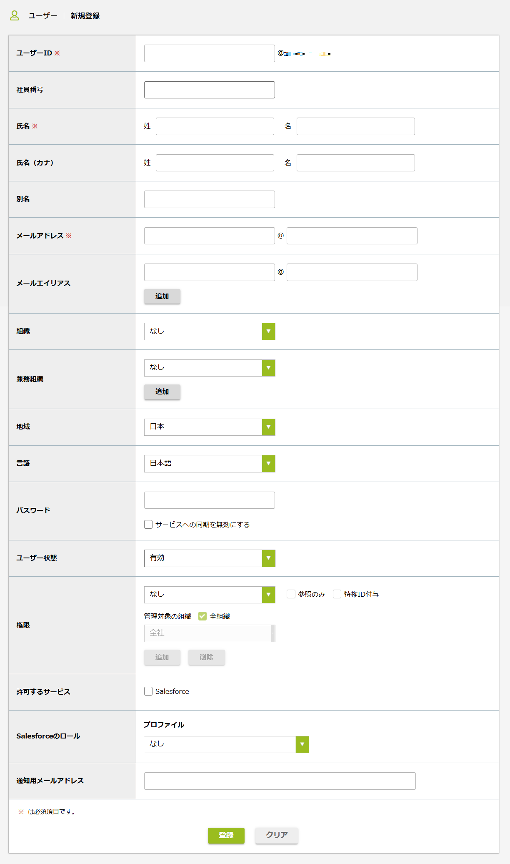
Task: Click the メールアドレス domain field
Action: click(x=352, y=236)
